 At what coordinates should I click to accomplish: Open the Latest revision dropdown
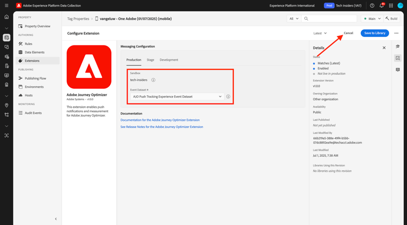pyautogui.click(x=320, y=33)
